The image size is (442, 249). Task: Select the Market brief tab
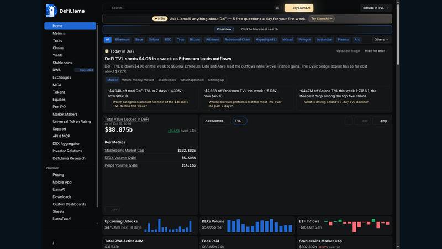[x=112, y=80]
